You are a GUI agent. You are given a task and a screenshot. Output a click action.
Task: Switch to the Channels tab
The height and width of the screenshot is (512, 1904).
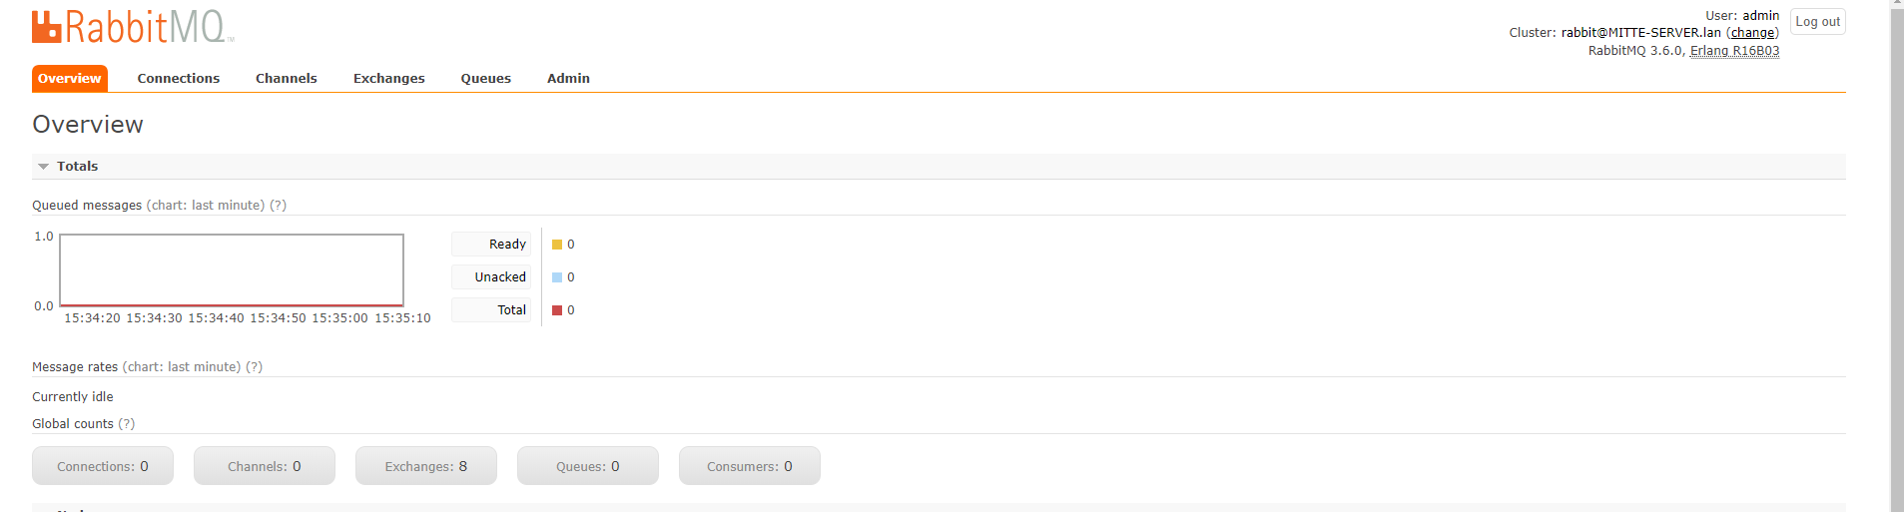[286, 79]
